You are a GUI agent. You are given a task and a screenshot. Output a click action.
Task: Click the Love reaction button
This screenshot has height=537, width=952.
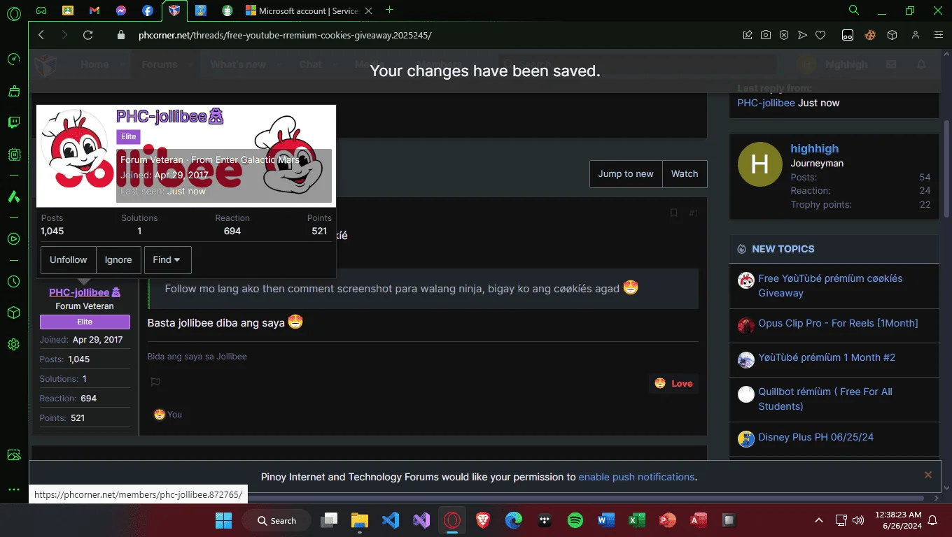coord(673,383)
